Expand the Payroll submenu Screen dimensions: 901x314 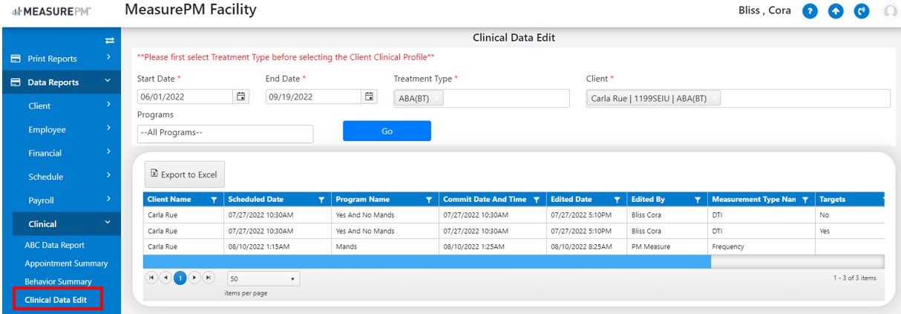coord(67,200)
